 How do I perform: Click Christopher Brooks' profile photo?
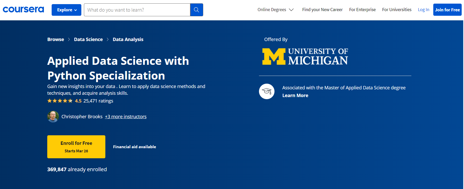tap(53, 116)
